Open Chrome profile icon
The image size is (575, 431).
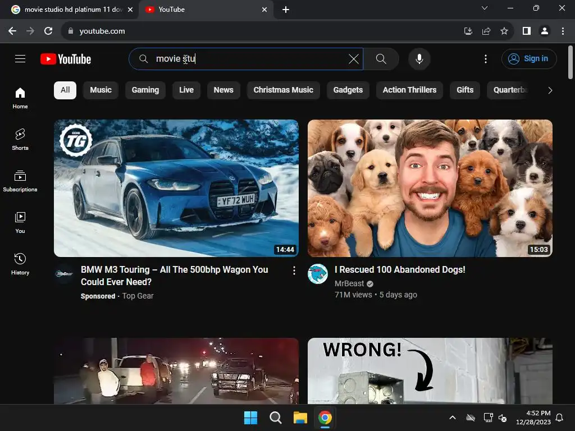545,31
